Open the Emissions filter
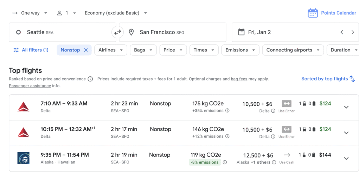Viewport: 360px width, 174px height. (240, 50)
